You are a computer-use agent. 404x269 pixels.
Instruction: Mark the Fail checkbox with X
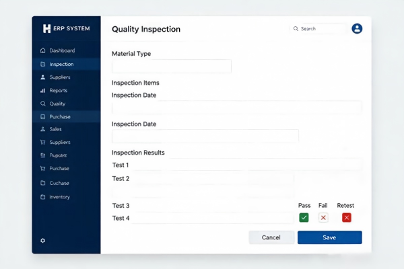tap(323, 217)
